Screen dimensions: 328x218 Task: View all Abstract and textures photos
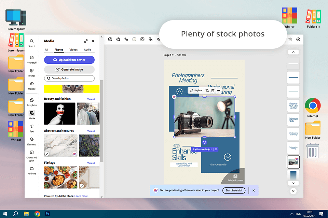pos(91,131)
